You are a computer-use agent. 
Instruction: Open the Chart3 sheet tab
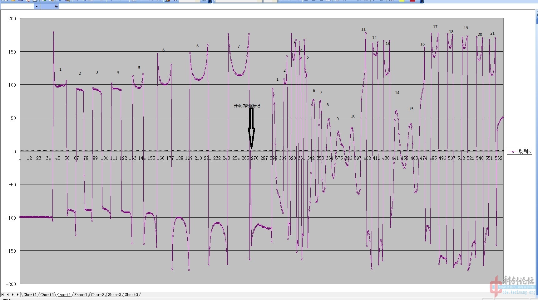47,295
